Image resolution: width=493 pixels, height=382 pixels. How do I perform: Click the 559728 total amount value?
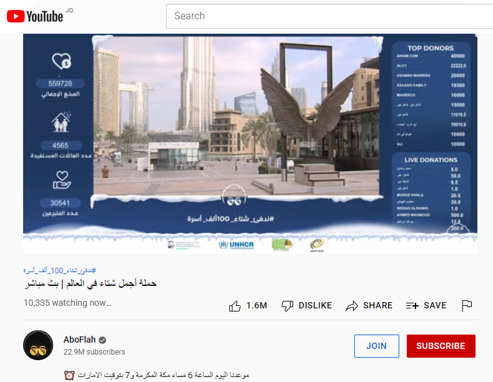click(x=60, y=84)
